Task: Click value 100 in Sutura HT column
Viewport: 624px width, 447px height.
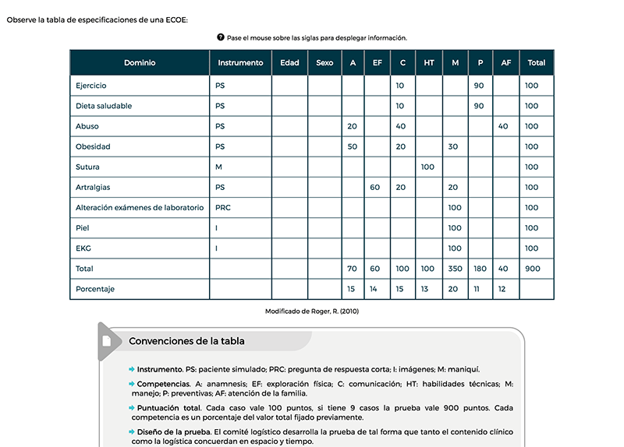Action: click(427, 167)
